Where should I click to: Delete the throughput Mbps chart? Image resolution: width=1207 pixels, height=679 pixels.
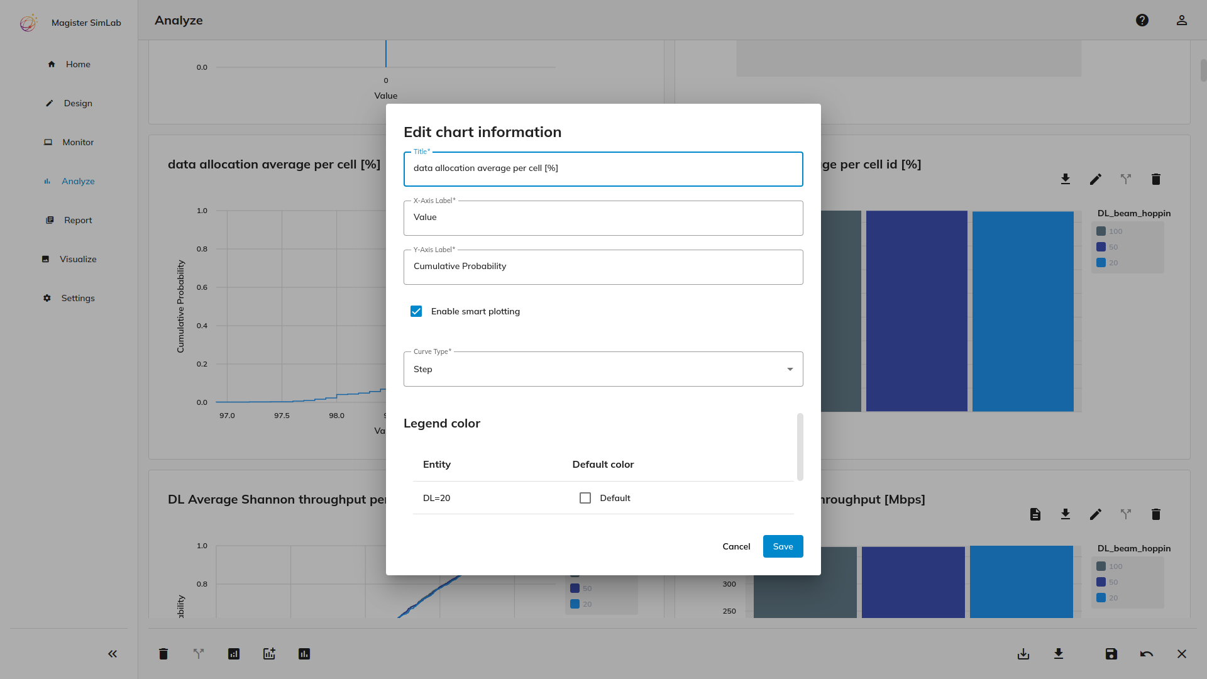pos(1156,514)
